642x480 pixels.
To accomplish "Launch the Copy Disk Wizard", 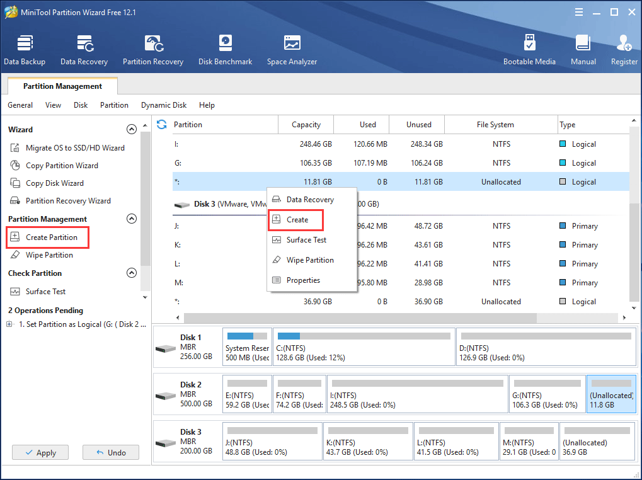I will pos(47,183).
